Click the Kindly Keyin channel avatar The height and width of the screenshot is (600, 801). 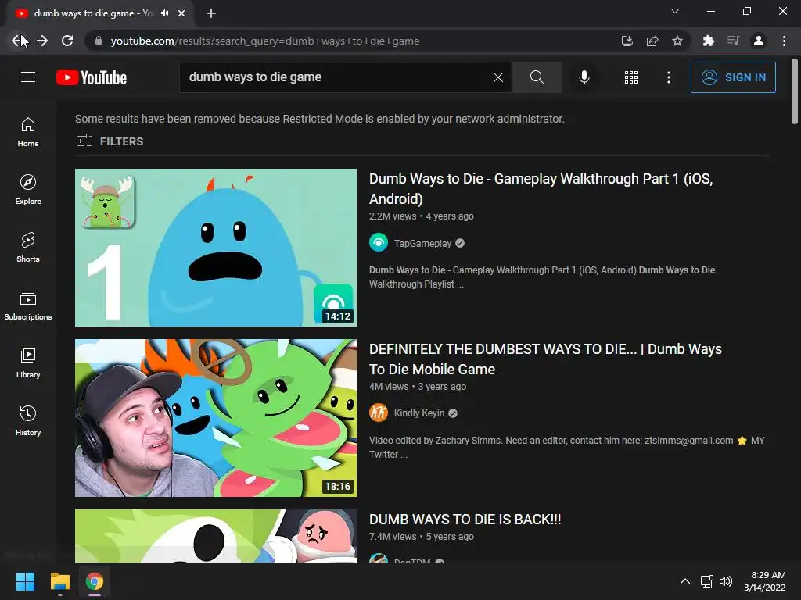(x=379, y=412)
